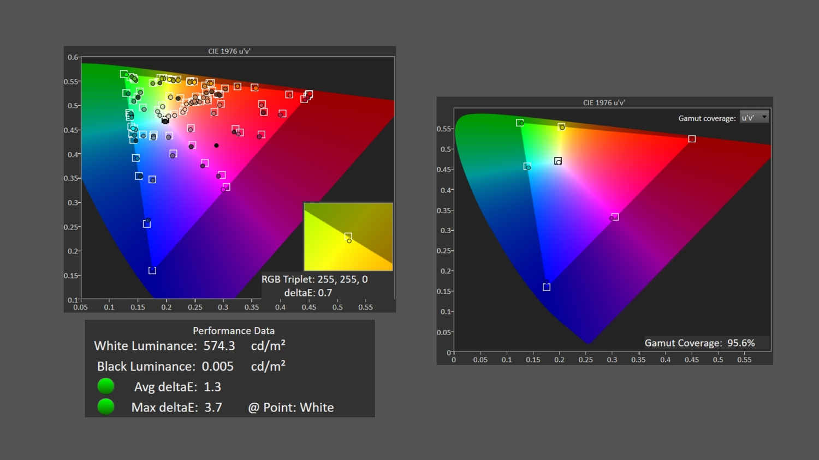Click the green Max deltaE status indicator
Image resolution: width=819 pixels, height=460 pixels.
click(x=106, y=407)
